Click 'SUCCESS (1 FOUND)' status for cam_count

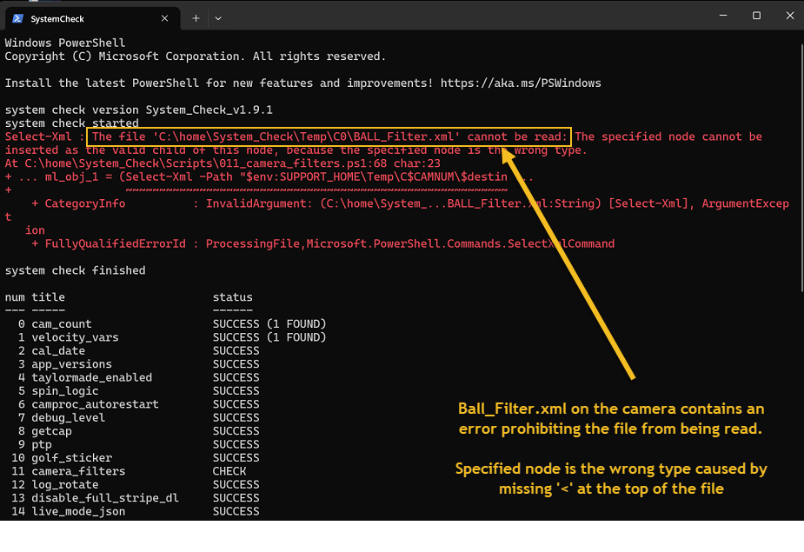click(269, 324)
